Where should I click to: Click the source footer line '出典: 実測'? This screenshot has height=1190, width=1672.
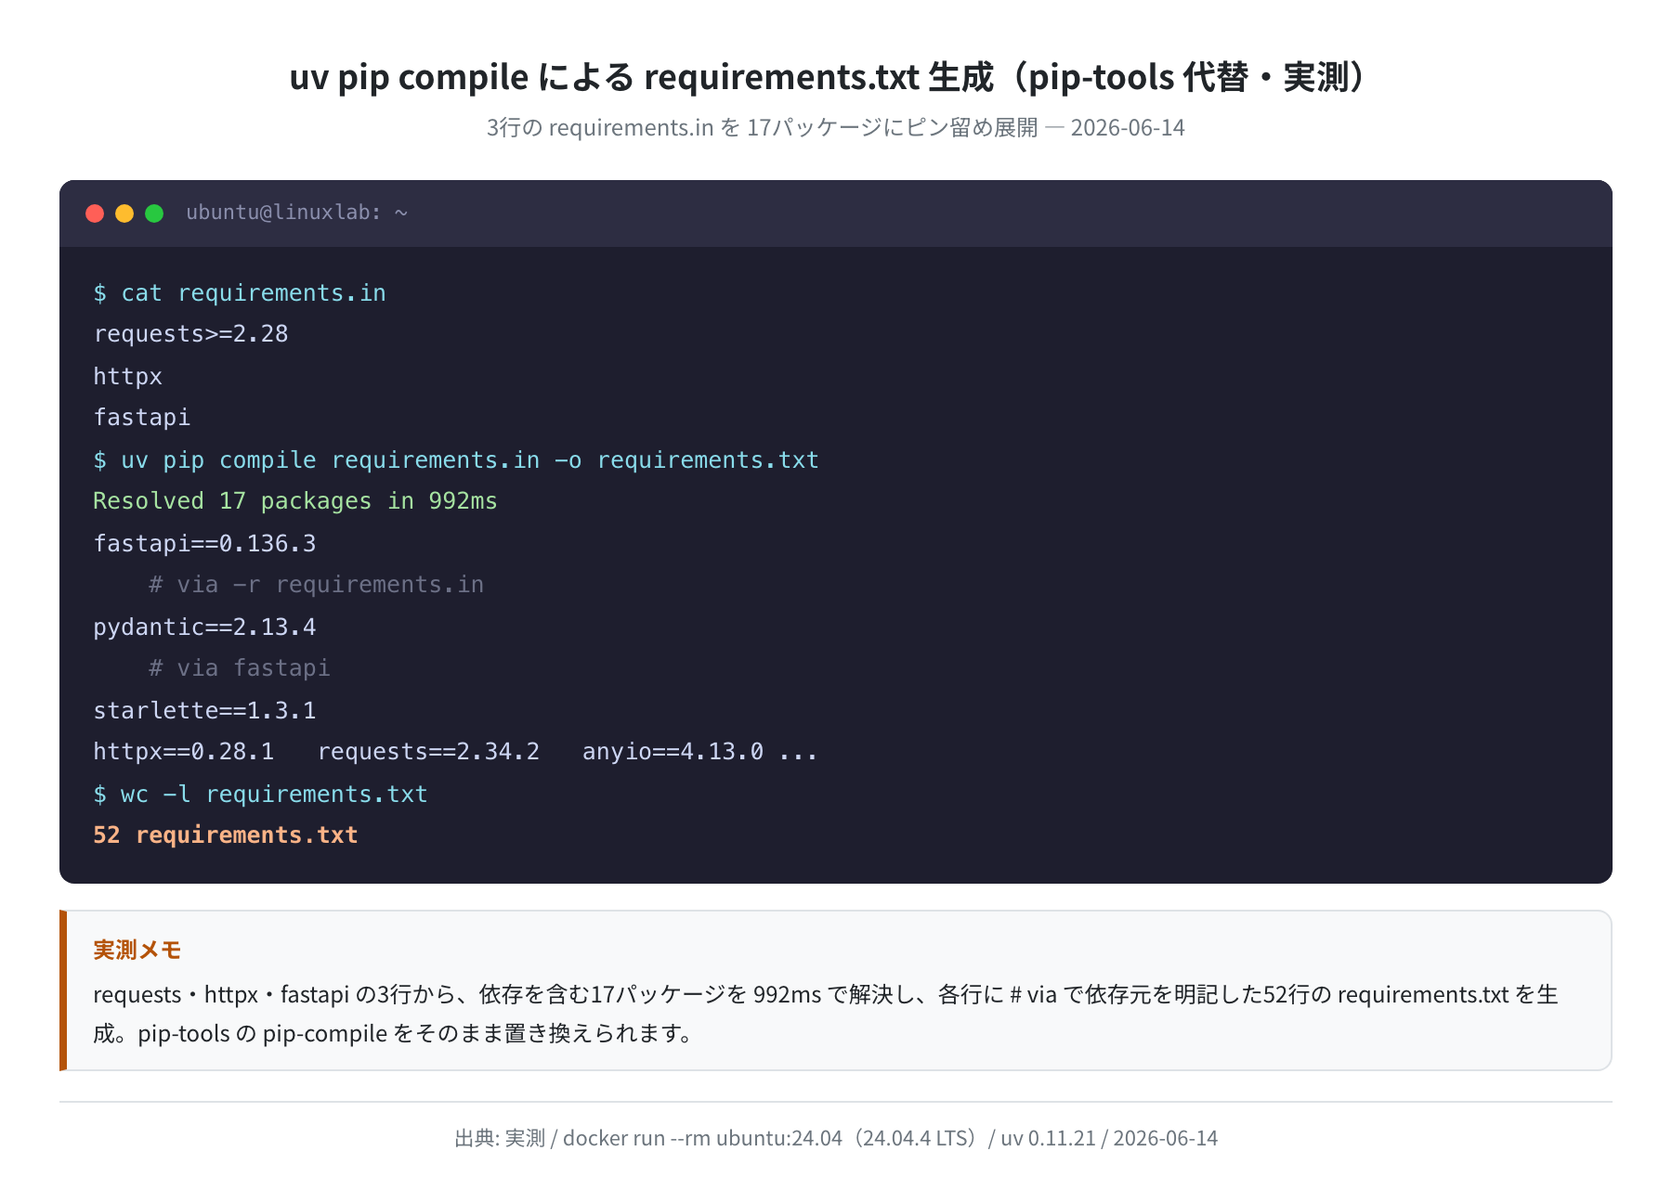click(x=835, y=1138)
